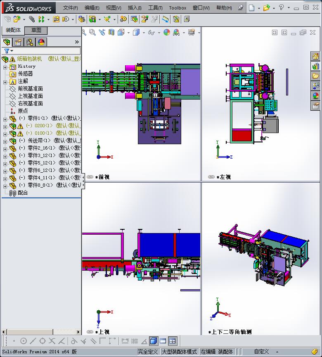Toggle the Four View layout button
The width and height of the screenshot is (322, 357).
coord(173,341)
